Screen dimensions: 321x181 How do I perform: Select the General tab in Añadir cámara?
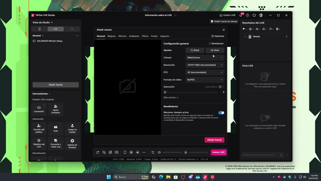tap(101, 36)
